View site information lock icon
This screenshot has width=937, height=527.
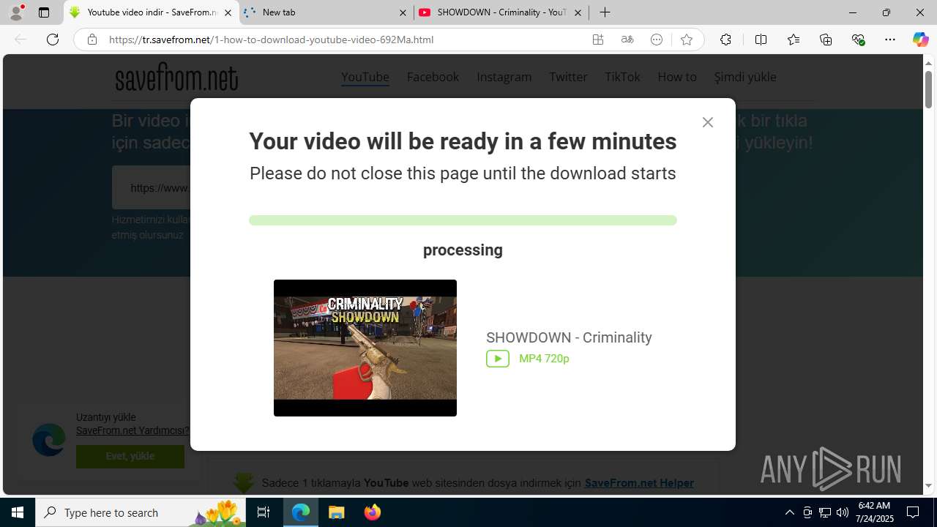tap(92, 40)
